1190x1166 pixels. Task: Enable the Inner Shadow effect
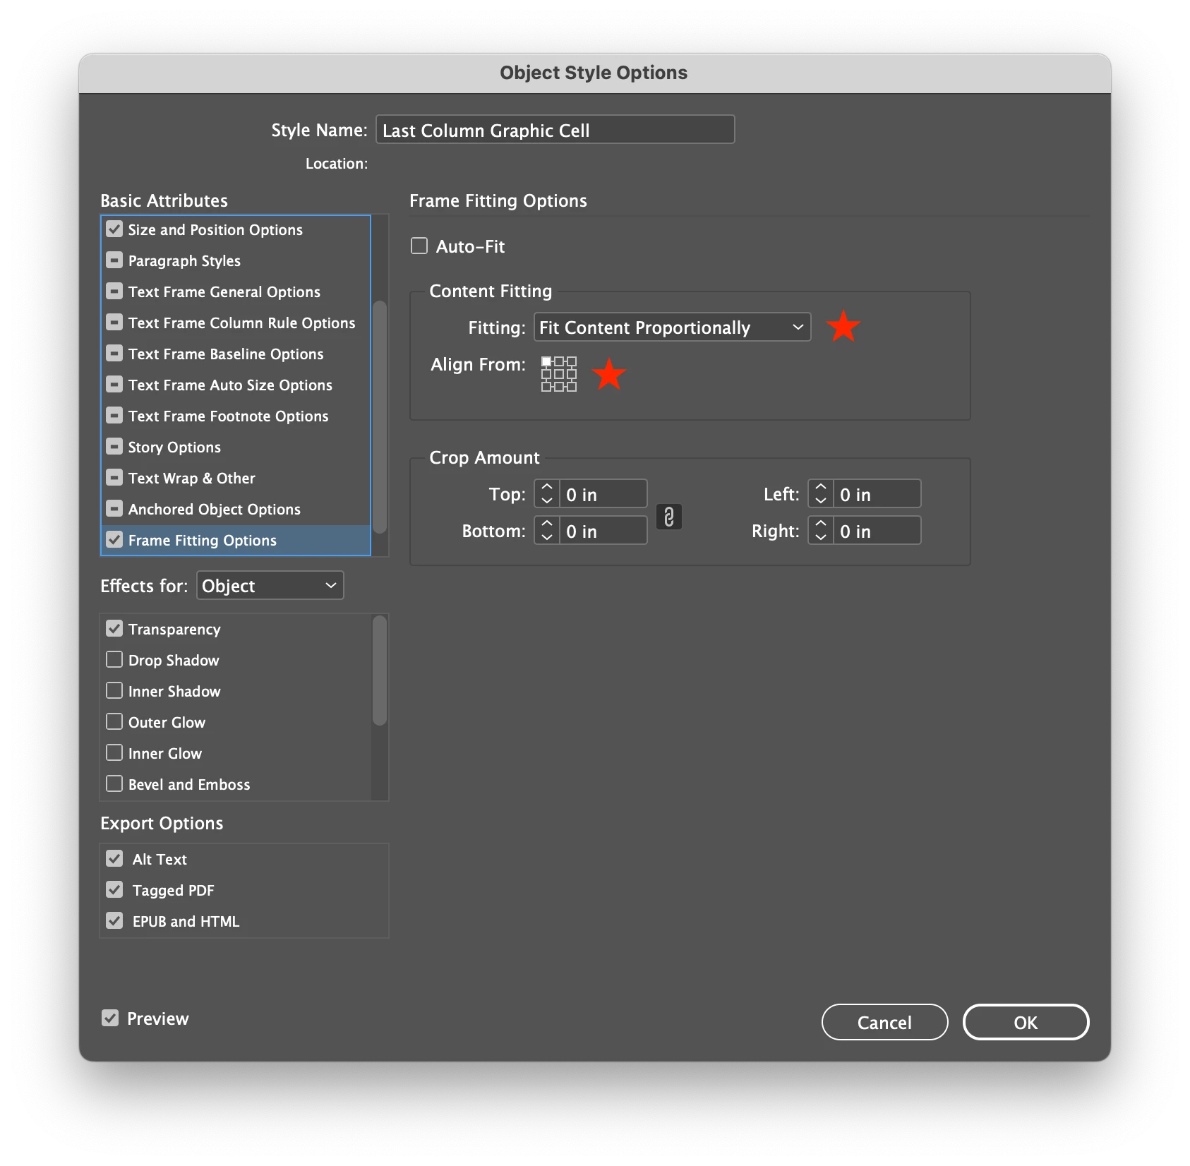(x=114, y=690)
